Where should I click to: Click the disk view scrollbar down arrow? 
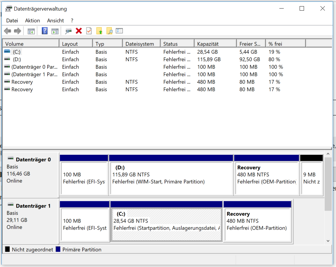(328, 241)
